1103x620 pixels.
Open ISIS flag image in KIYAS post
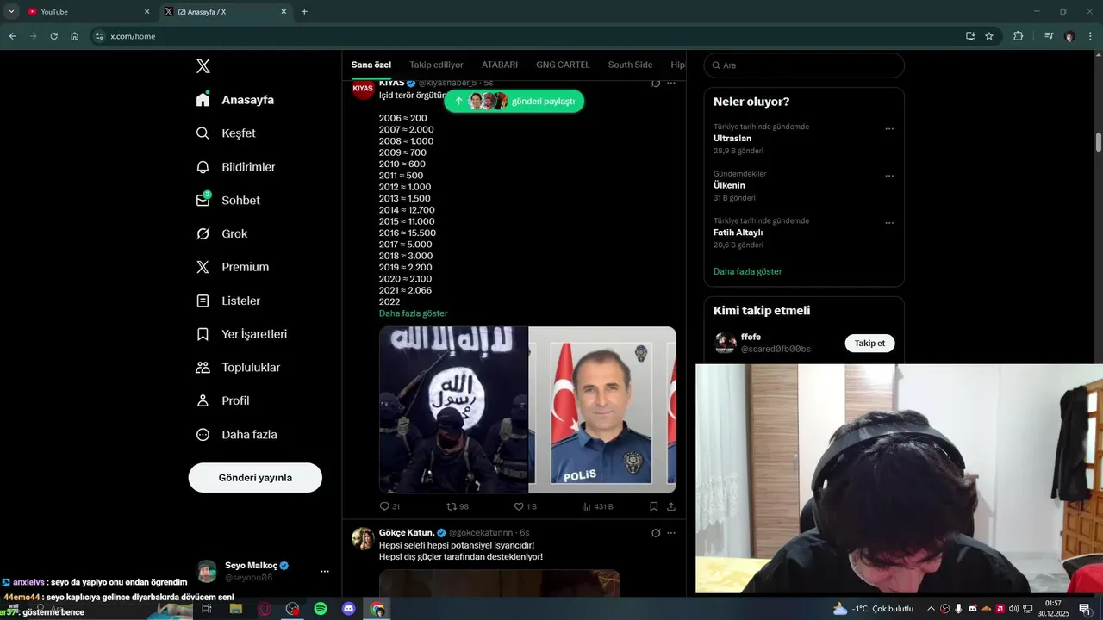(453, 410)
